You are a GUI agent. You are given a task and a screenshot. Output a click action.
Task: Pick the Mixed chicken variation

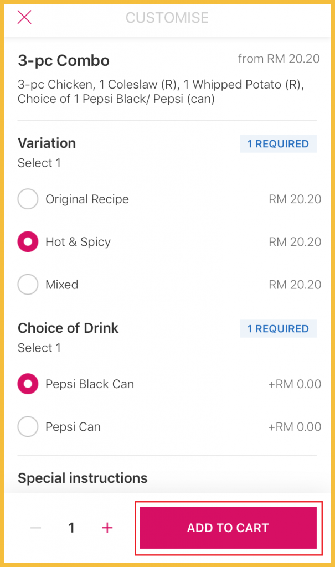pyautogui.click(x=28, y=285)
